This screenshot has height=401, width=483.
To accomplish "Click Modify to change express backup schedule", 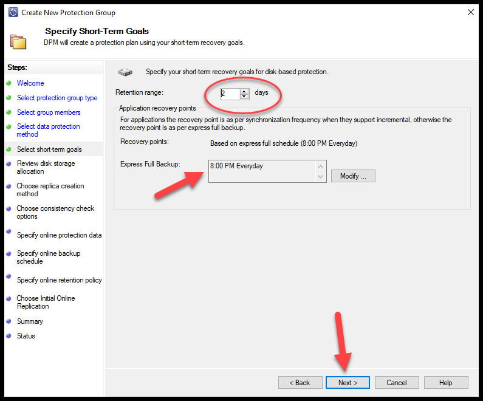I will 353,176.
